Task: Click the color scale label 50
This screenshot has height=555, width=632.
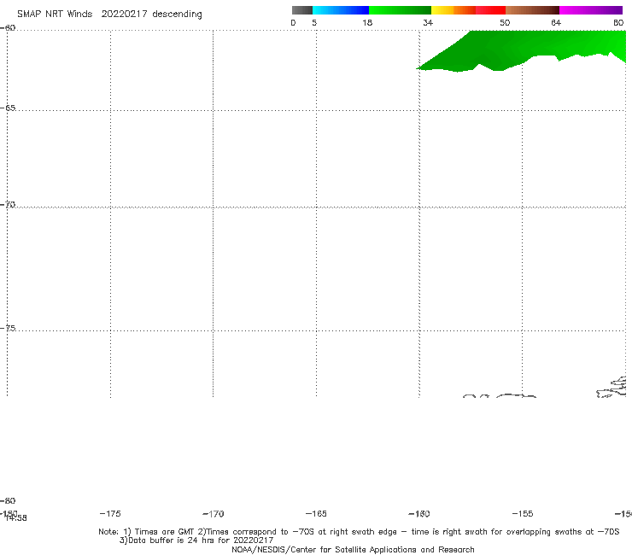Action: coord(505,23)
